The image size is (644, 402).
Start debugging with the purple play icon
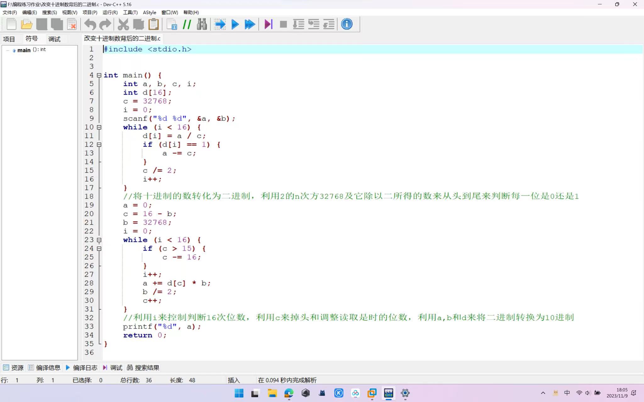(268, 24)
